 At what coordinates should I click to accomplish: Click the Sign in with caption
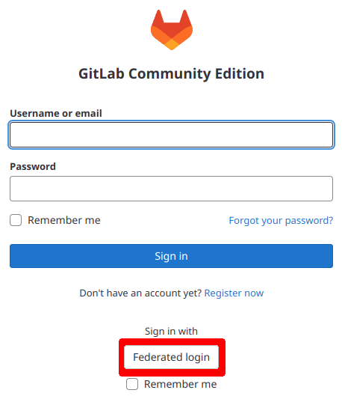[171, 332]
